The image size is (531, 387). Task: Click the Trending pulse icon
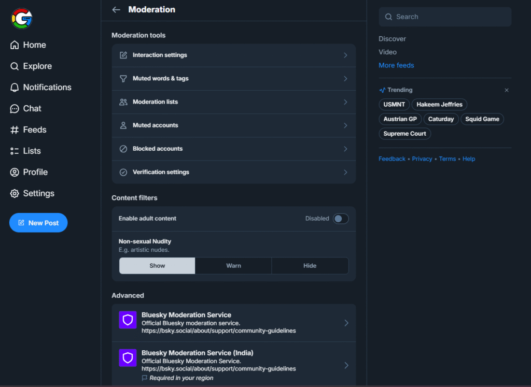[382, 90]
